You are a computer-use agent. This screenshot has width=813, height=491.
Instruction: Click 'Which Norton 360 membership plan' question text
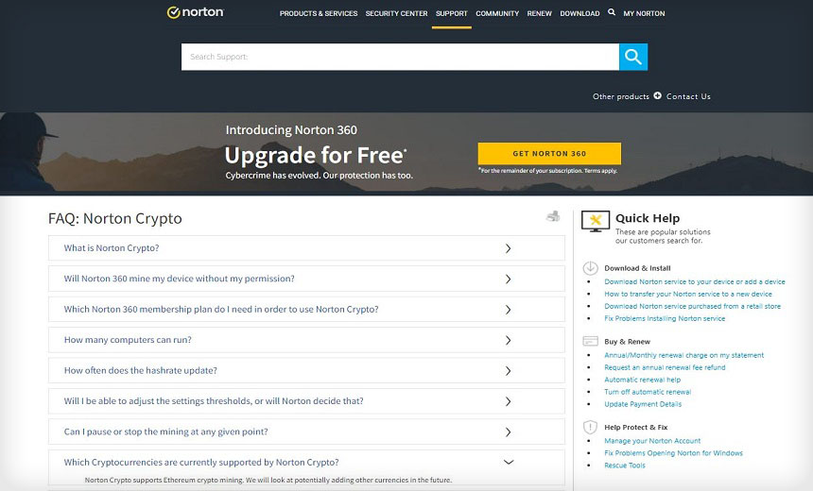[221, 309]
